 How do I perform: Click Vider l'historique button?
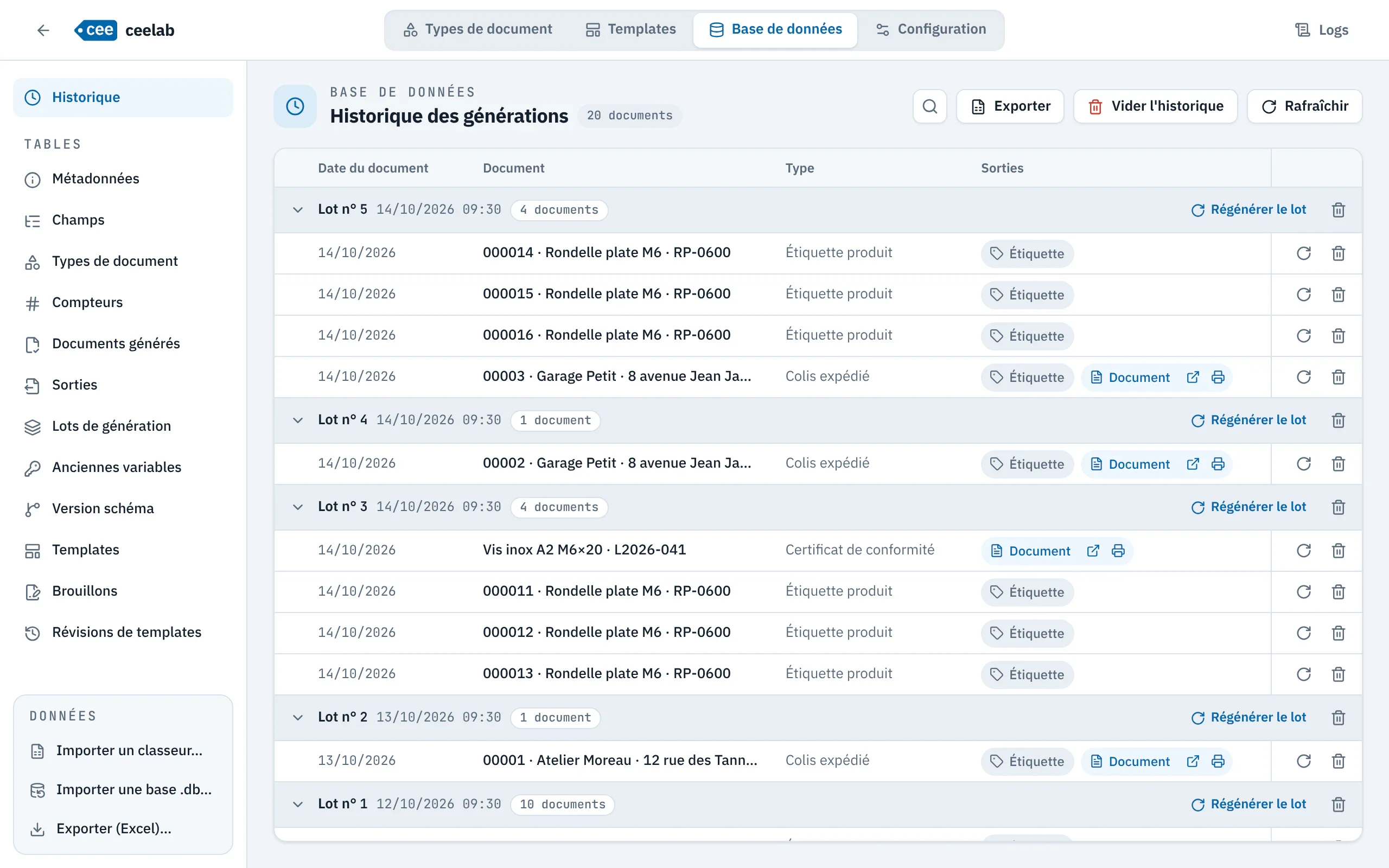[1155, 106]
